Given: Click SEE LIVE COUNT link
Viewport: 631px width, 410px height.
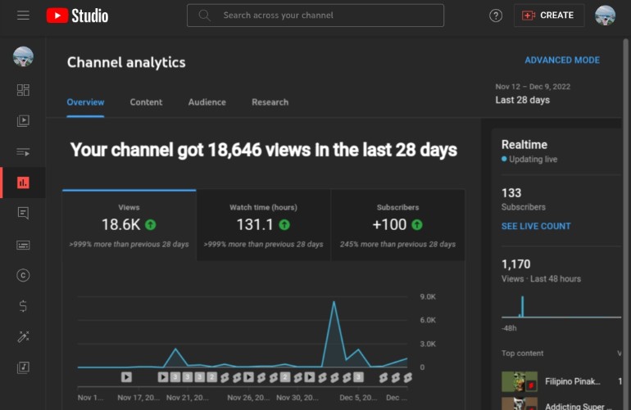Looking at the screenshot, I should click(x=536, y=227).
